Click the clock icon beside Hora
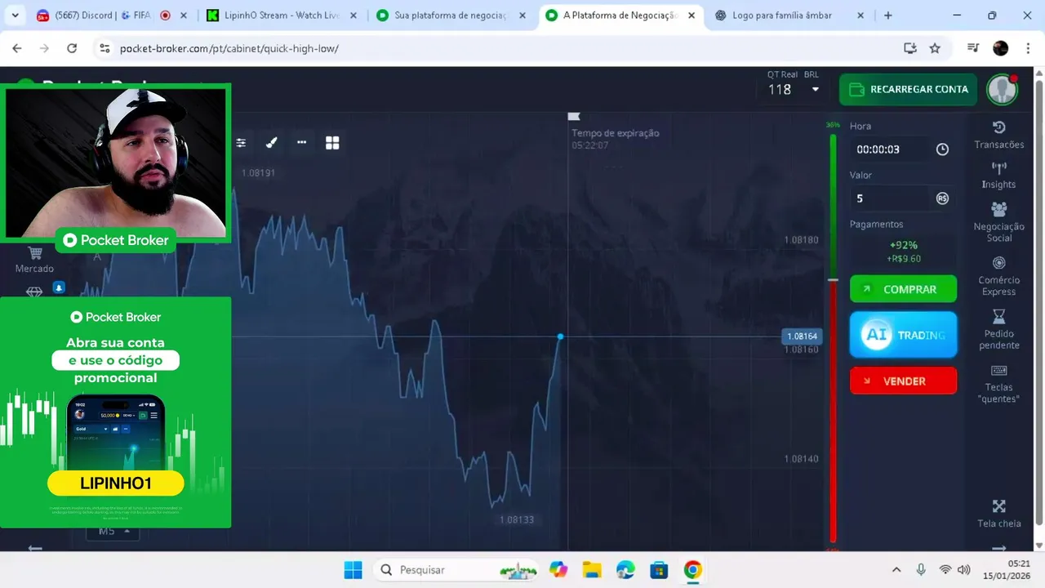1045x588 pixels. coord(942,149)
